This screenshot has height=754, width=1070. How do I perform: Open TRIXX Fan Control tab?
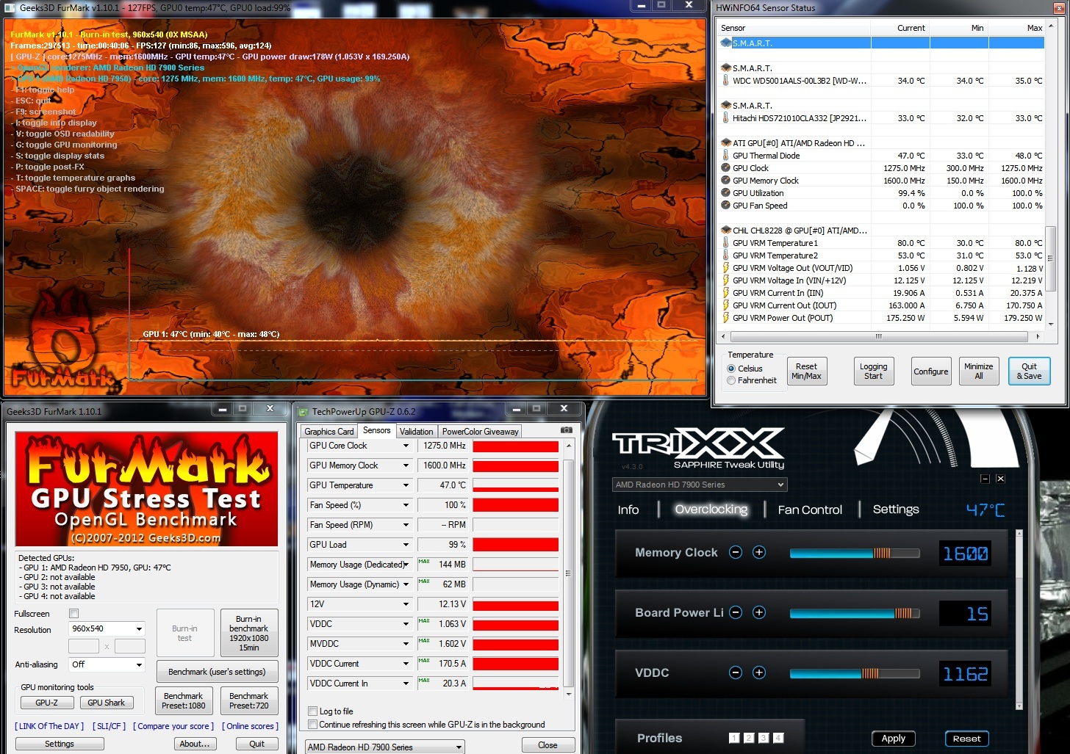[810, 510]
